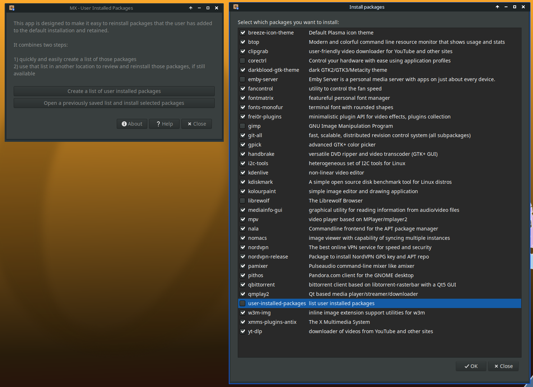The height and width of the screenshot is (387, 533).
Task: Enable the corectrl package checkbox
Action: pos(243,61)
